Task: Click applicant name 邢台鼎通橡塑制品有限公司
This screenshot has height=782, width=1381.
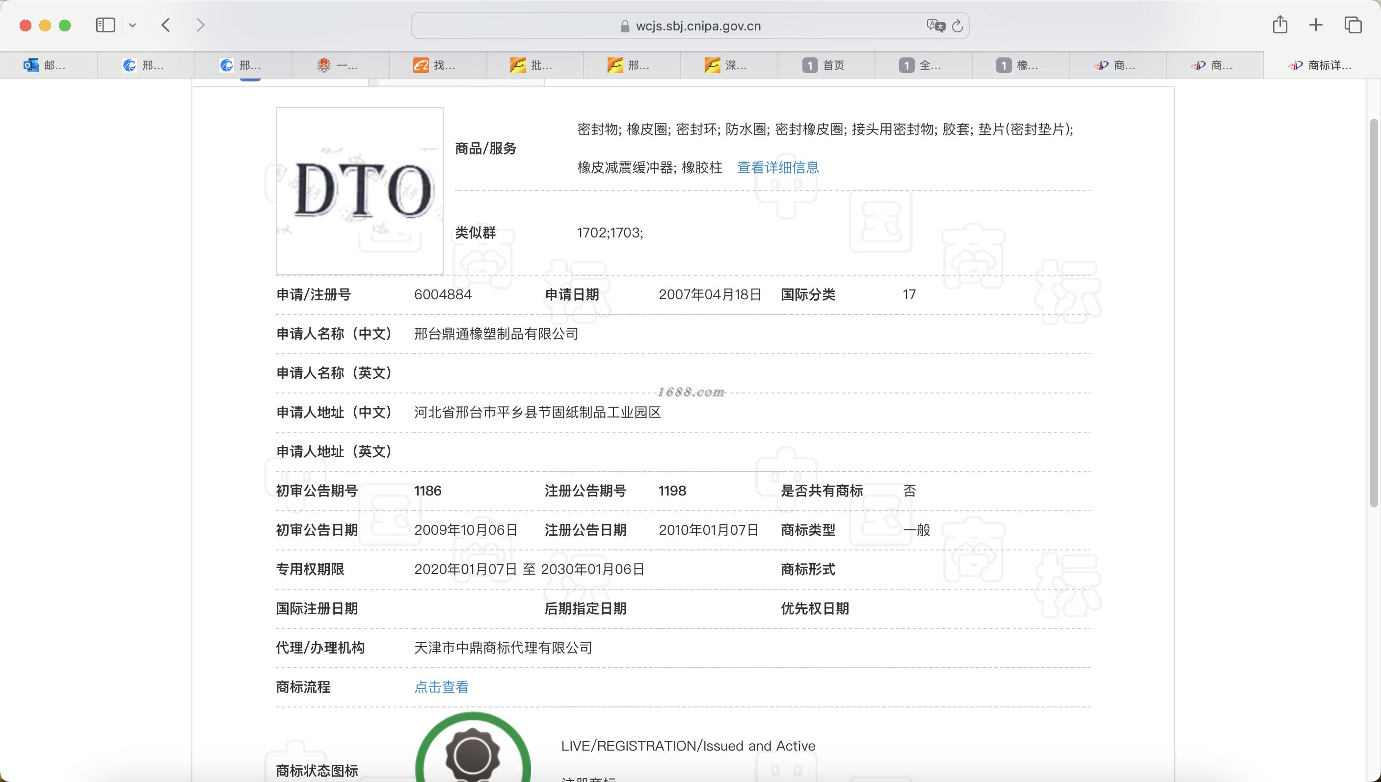Action: [496, 334]
